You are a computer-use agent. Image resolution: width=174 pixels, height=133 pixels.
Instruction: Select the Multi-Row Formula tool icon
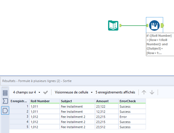pyautogui.click(x=155, y=25)
